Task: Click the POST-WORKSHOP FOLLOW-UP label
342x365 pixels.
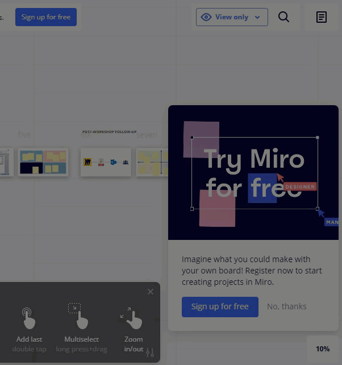Action: click(x=109, y=132)
